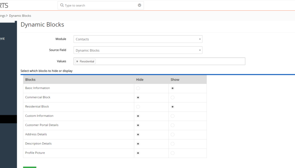
Task: Select Hide for Residential Block
Action: [138, 107]
